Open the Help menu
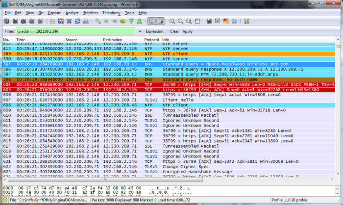Viewport: 343px width, 205px height. pyautogui.click(x=143, y=13)
